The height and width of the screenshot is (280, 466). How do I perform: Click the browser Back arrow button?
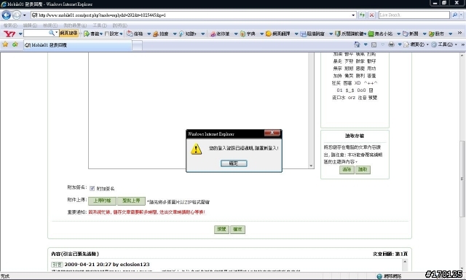click(x=7, y=15)
